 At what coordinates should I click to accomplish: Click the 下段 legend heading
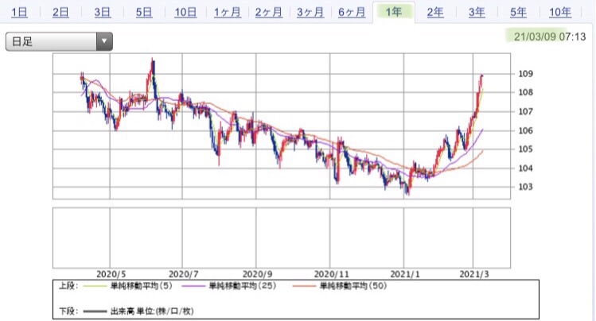[68, 311]
